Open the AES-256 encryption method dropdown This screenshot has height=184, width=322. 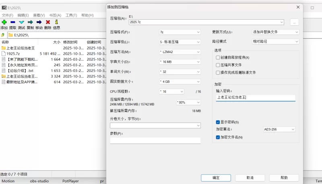click(x=279, y=129)
